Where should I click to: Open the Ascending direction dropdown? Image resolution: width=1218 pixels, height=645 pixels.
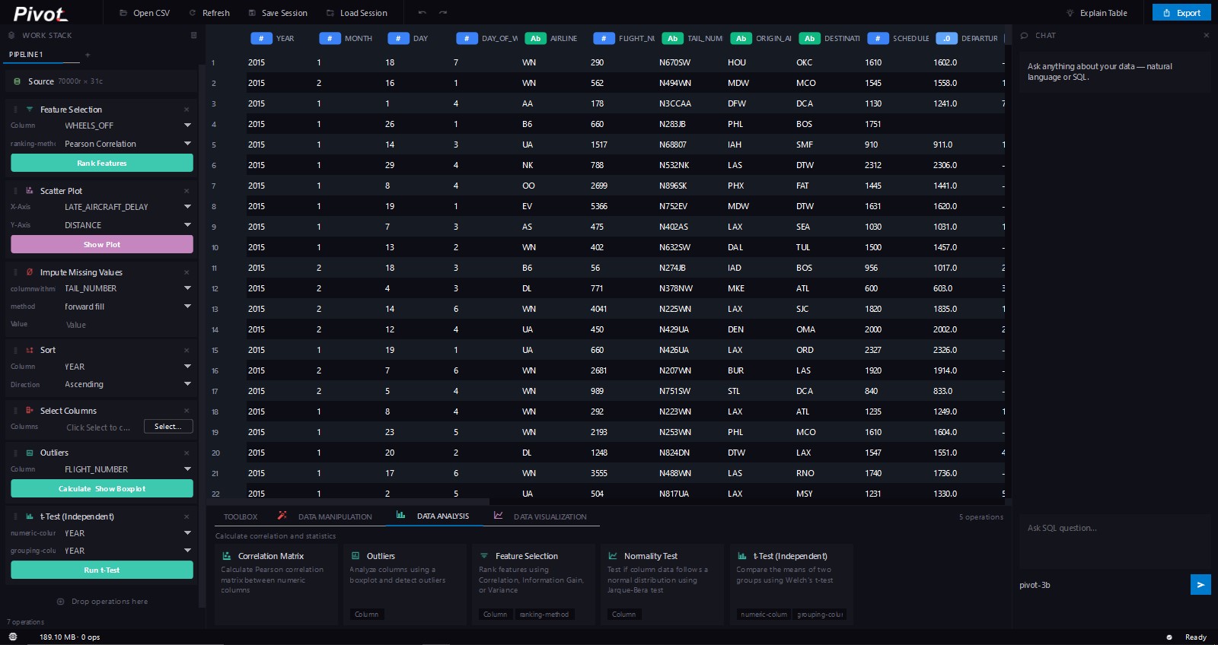127,385
